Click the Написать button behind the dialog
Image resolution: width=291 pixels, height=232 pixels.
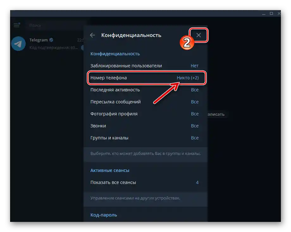click(x=217, y=114)
